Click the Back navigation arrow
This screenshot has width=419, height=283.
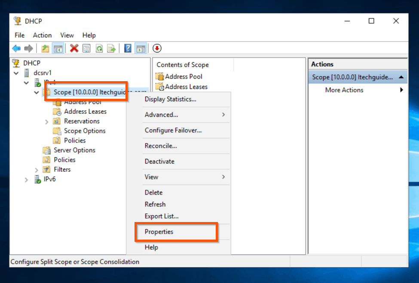pos(16,48)
